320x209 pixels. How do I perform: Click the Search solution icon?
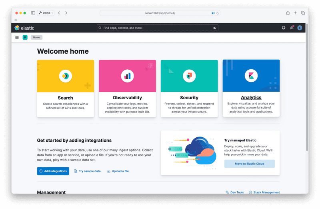tap(65, 76)
